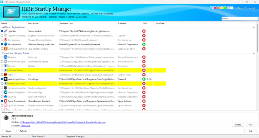Click the Opera GX Browser icon
This screenshot has height=138, width=259.
coord(6,105)
